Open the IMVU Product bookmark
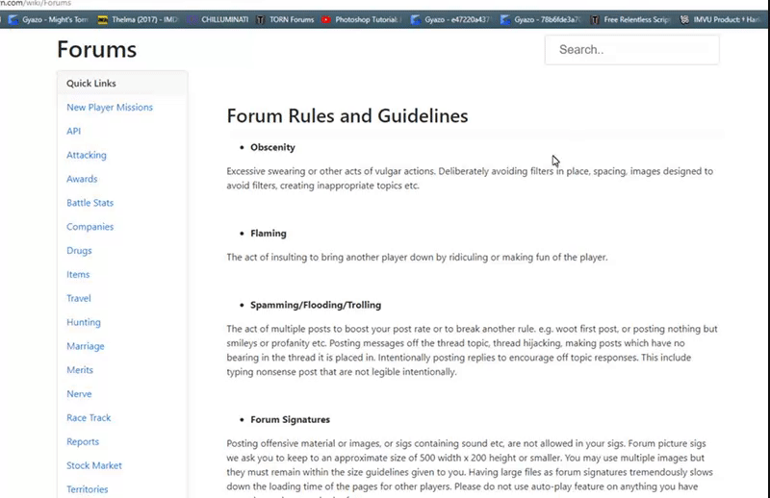The height and width of the screenshot is (498, 770). click(x=720, y=19)
